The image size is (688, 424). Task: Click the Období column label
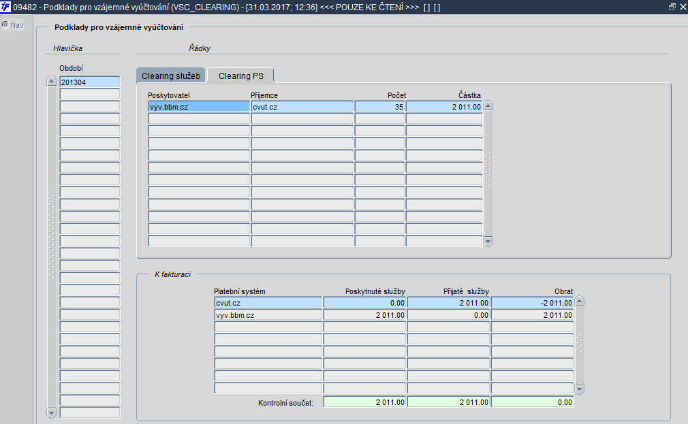click(x=71, y=68)
